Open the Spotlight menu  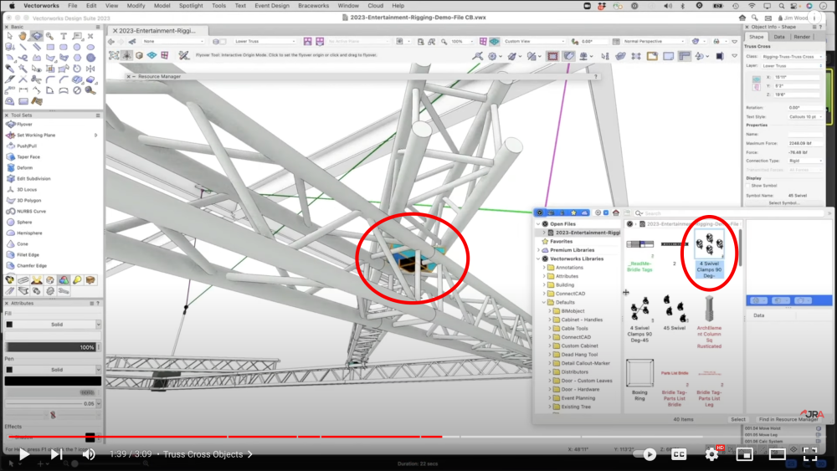[x=190, y=6]
